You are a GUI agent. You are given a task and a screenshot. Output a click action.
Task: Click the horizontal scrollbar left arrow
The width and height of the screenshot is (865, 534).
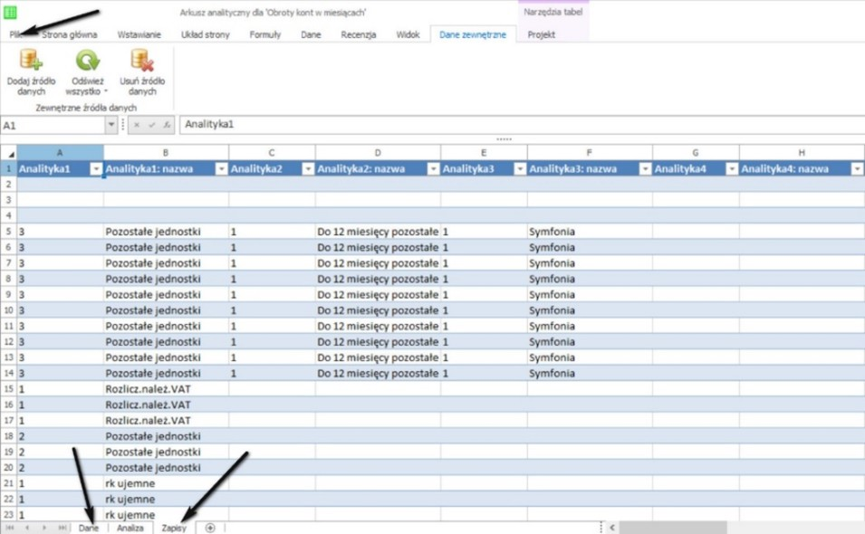(x=611, y=528)
